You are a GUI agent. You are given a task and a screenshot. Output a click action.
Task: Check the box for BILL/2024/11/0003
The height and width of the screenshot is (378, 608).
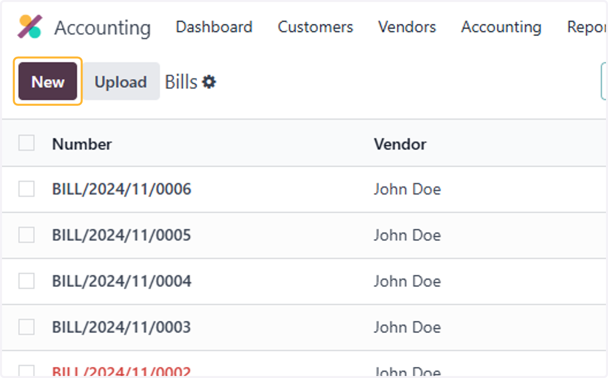pyautogui.click(x=26, y=327)
